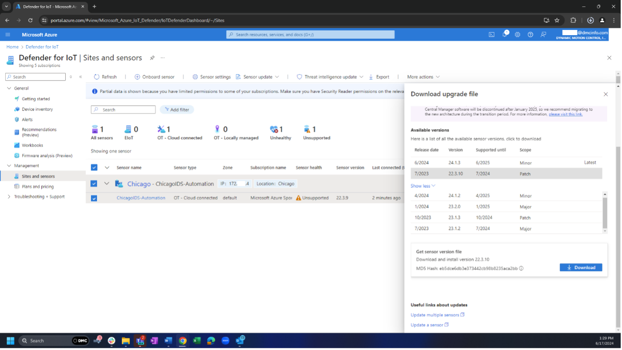This screenshot has width=622, height=350.
Task: Click the OT - Locally managed tile
Action: click(x=236, y=133)
